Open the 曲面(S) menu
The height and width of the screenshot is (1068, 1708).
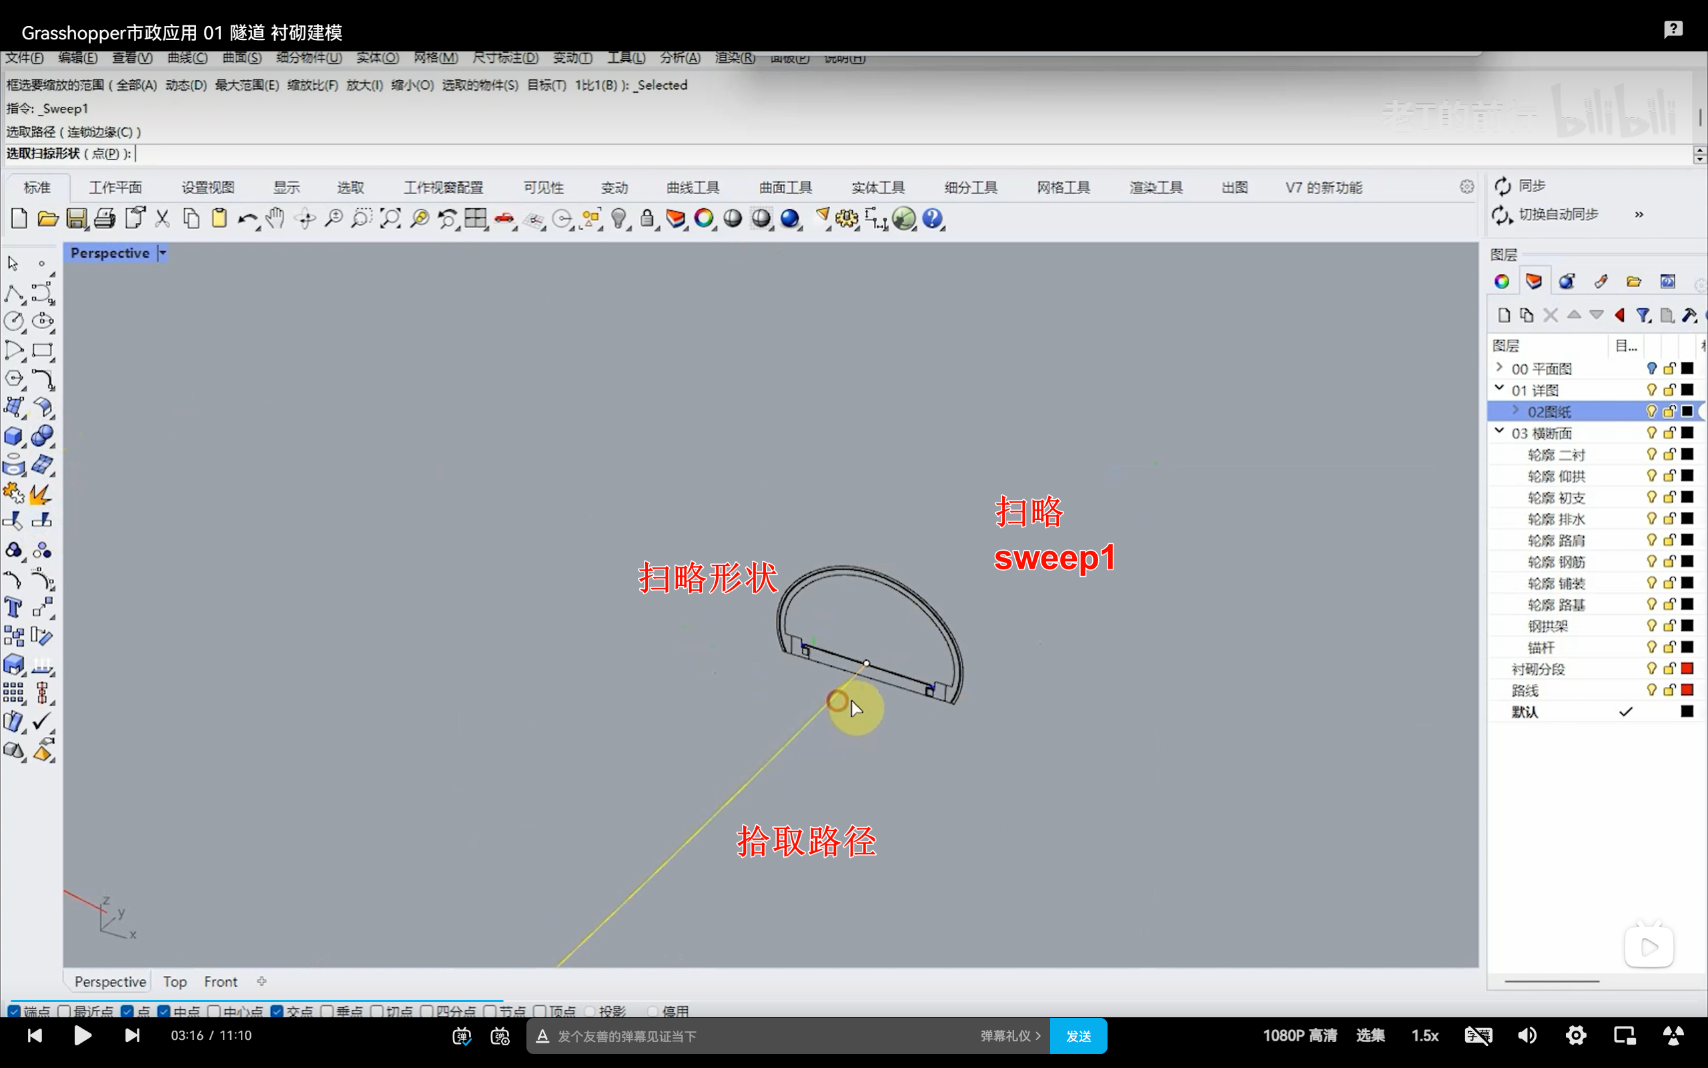pos(242,58)
